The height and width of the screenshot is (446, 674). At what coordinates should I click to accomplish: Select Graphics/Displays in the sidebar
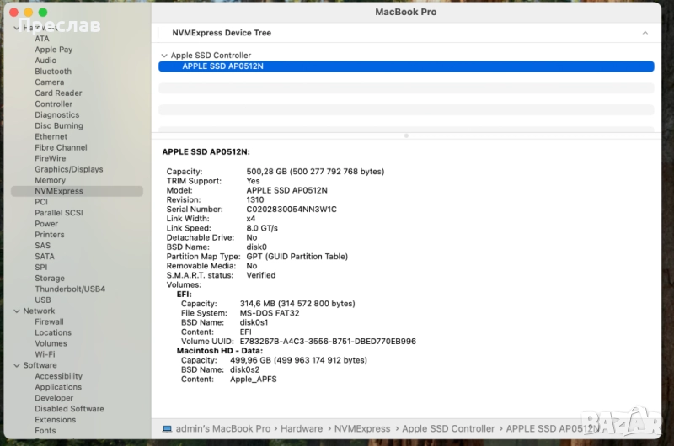click(68, 169)
